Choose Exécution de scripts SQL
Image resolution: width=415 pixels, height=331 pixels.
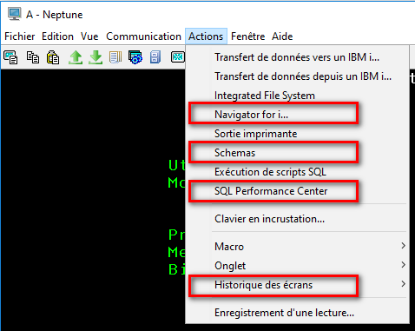point(297,172)
